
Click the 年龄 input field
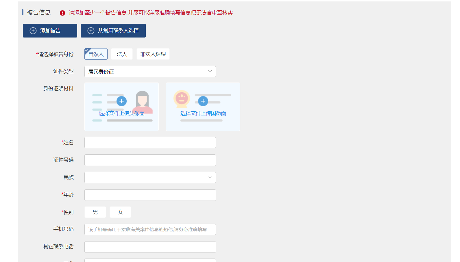(x=150, y=195)
